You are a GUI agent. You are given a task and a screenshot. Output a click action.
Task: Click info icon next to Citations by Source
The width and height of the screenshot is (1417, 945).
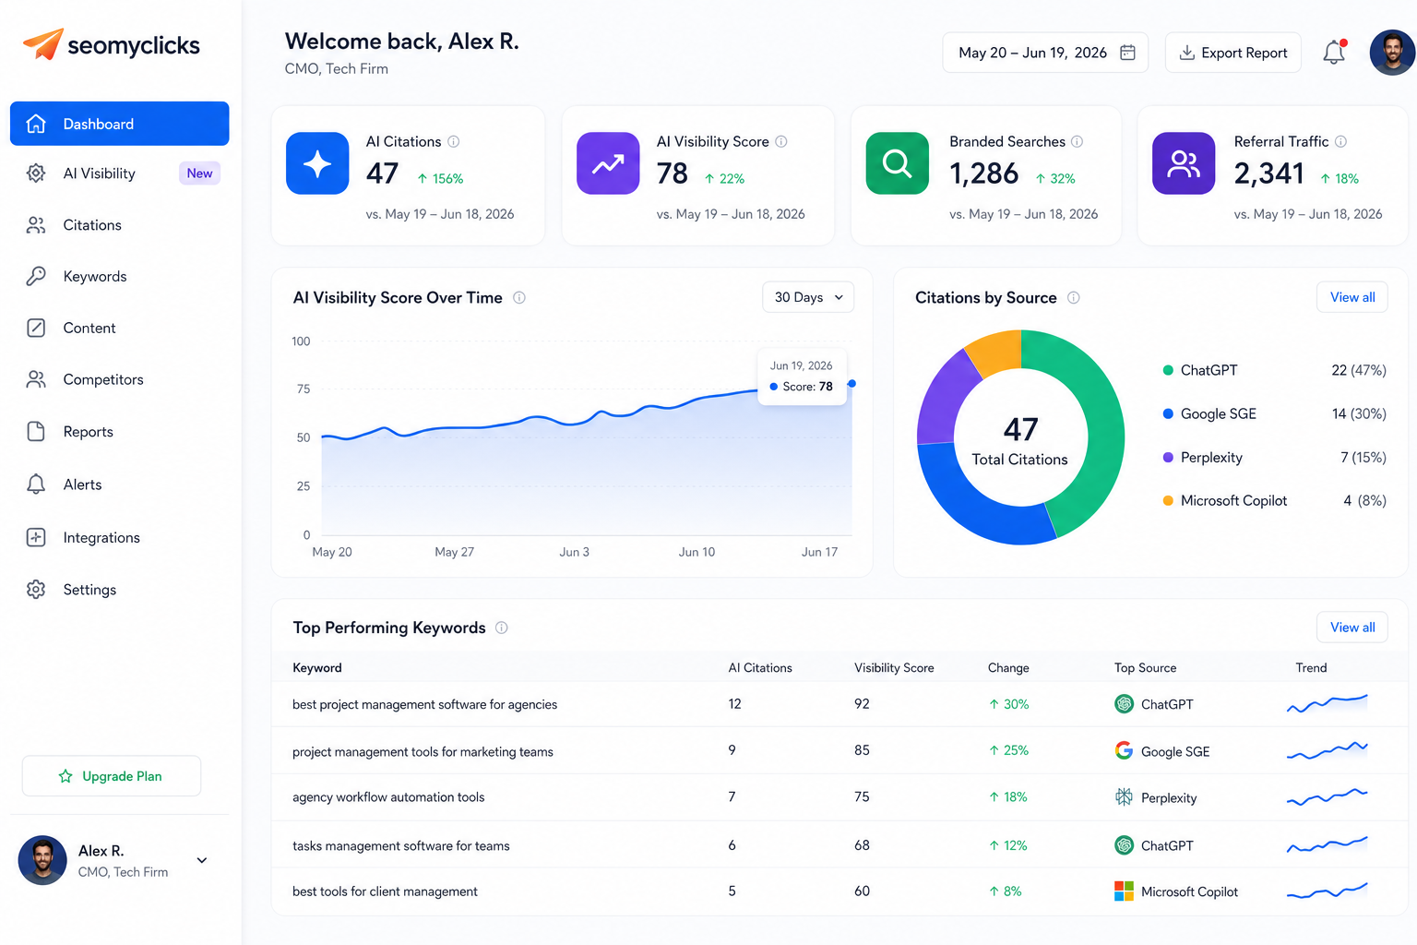point(1074,298)
